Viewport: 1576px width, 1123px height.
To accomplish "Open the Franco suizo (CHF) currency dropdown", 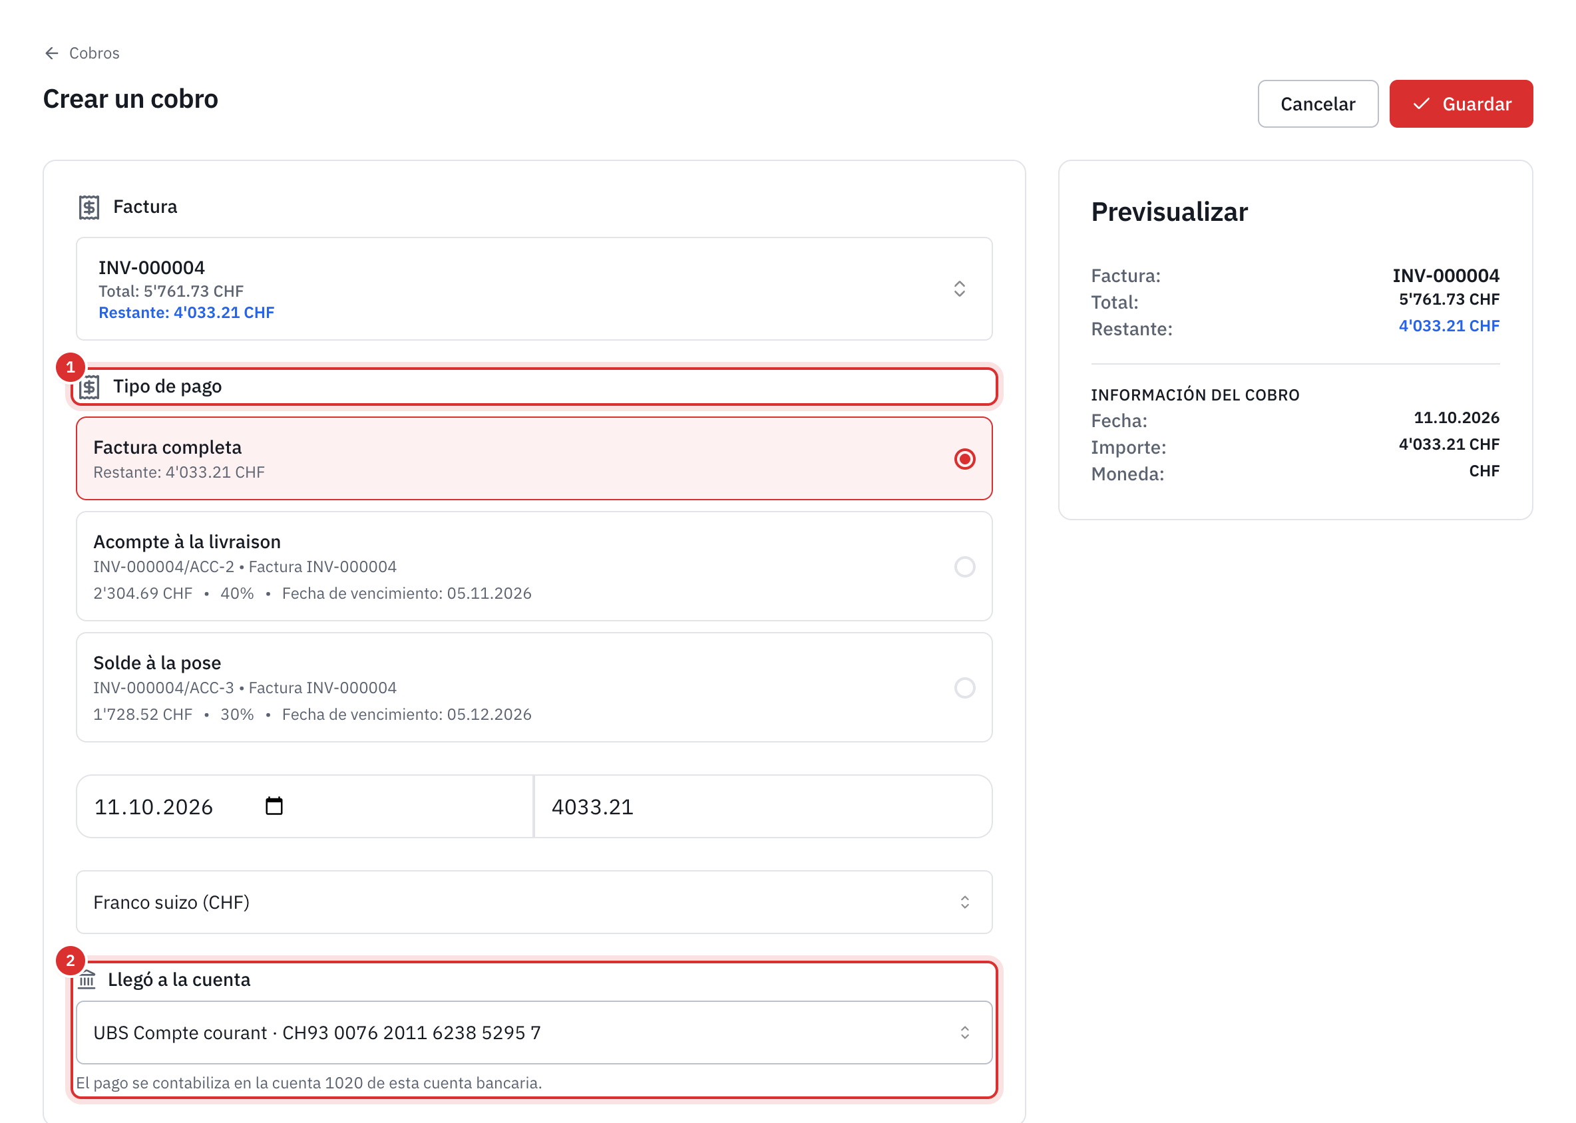I will [x=534, y=902].
